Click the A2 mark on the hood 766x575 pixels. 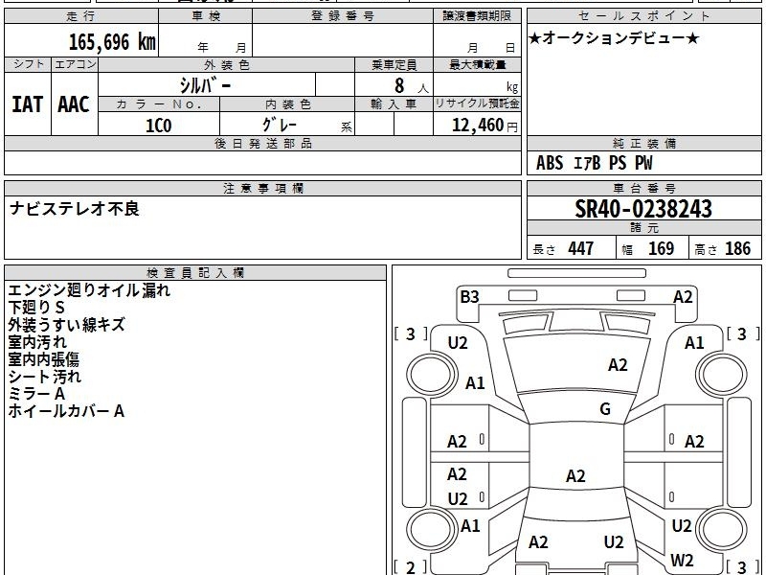(618, 365)
